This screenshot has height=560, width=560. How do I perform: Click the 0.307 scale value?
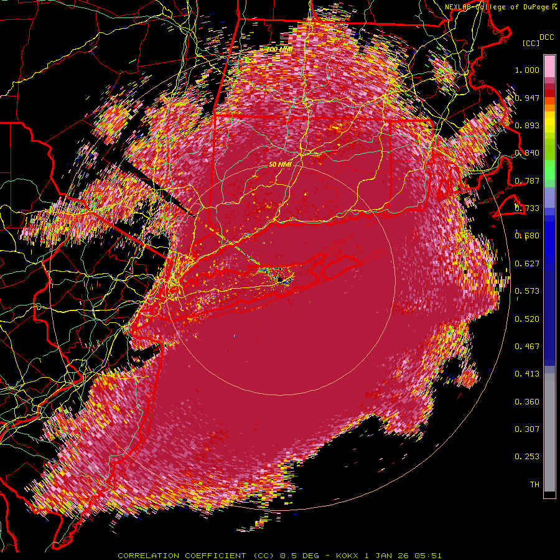(x=527, y=429)
